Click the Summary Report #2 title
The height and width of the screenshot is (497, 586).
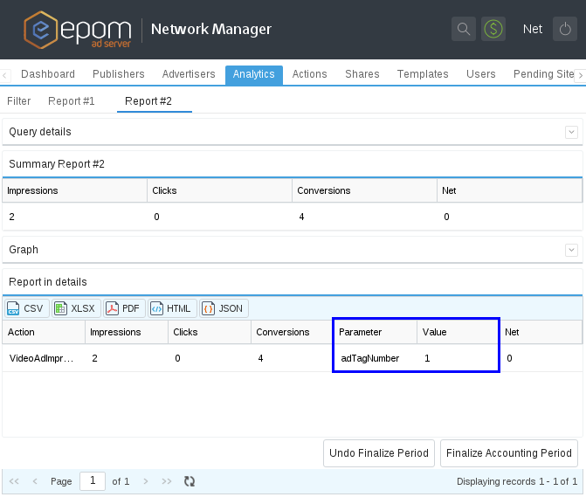point(57,164)
